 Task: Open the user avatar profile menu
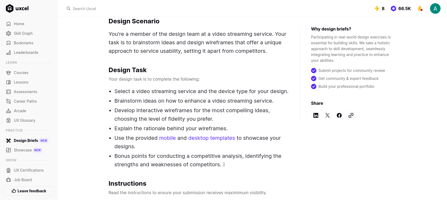click(435, 8)
